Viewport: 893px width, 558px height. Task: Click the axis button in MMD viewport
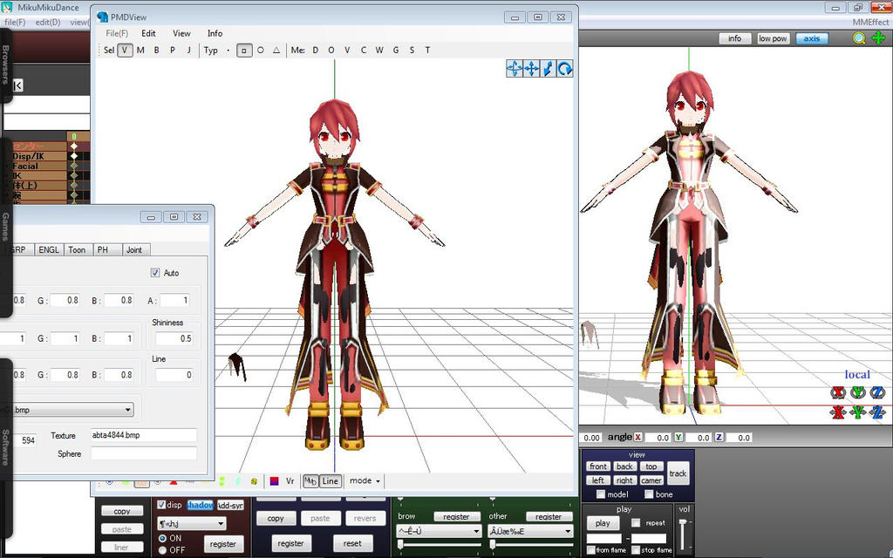tap(812, 38)
